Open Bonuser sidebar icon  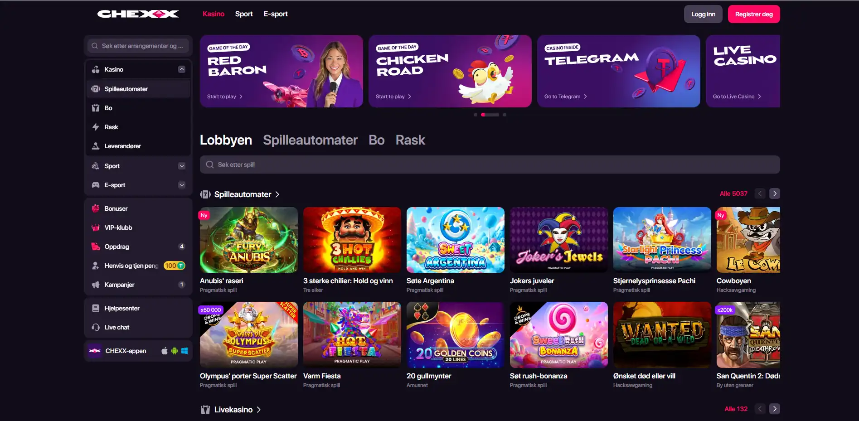point(96,208)
